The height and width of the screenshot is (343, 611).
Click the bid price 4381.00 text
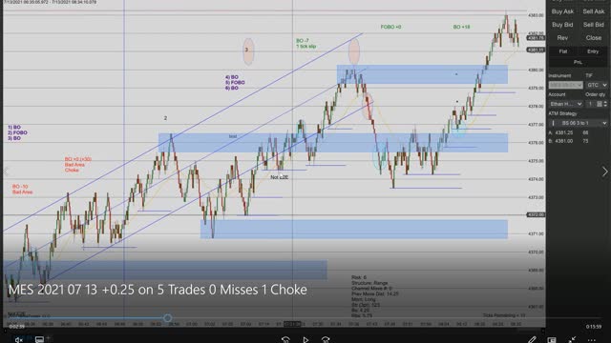(x=563, y=141)
